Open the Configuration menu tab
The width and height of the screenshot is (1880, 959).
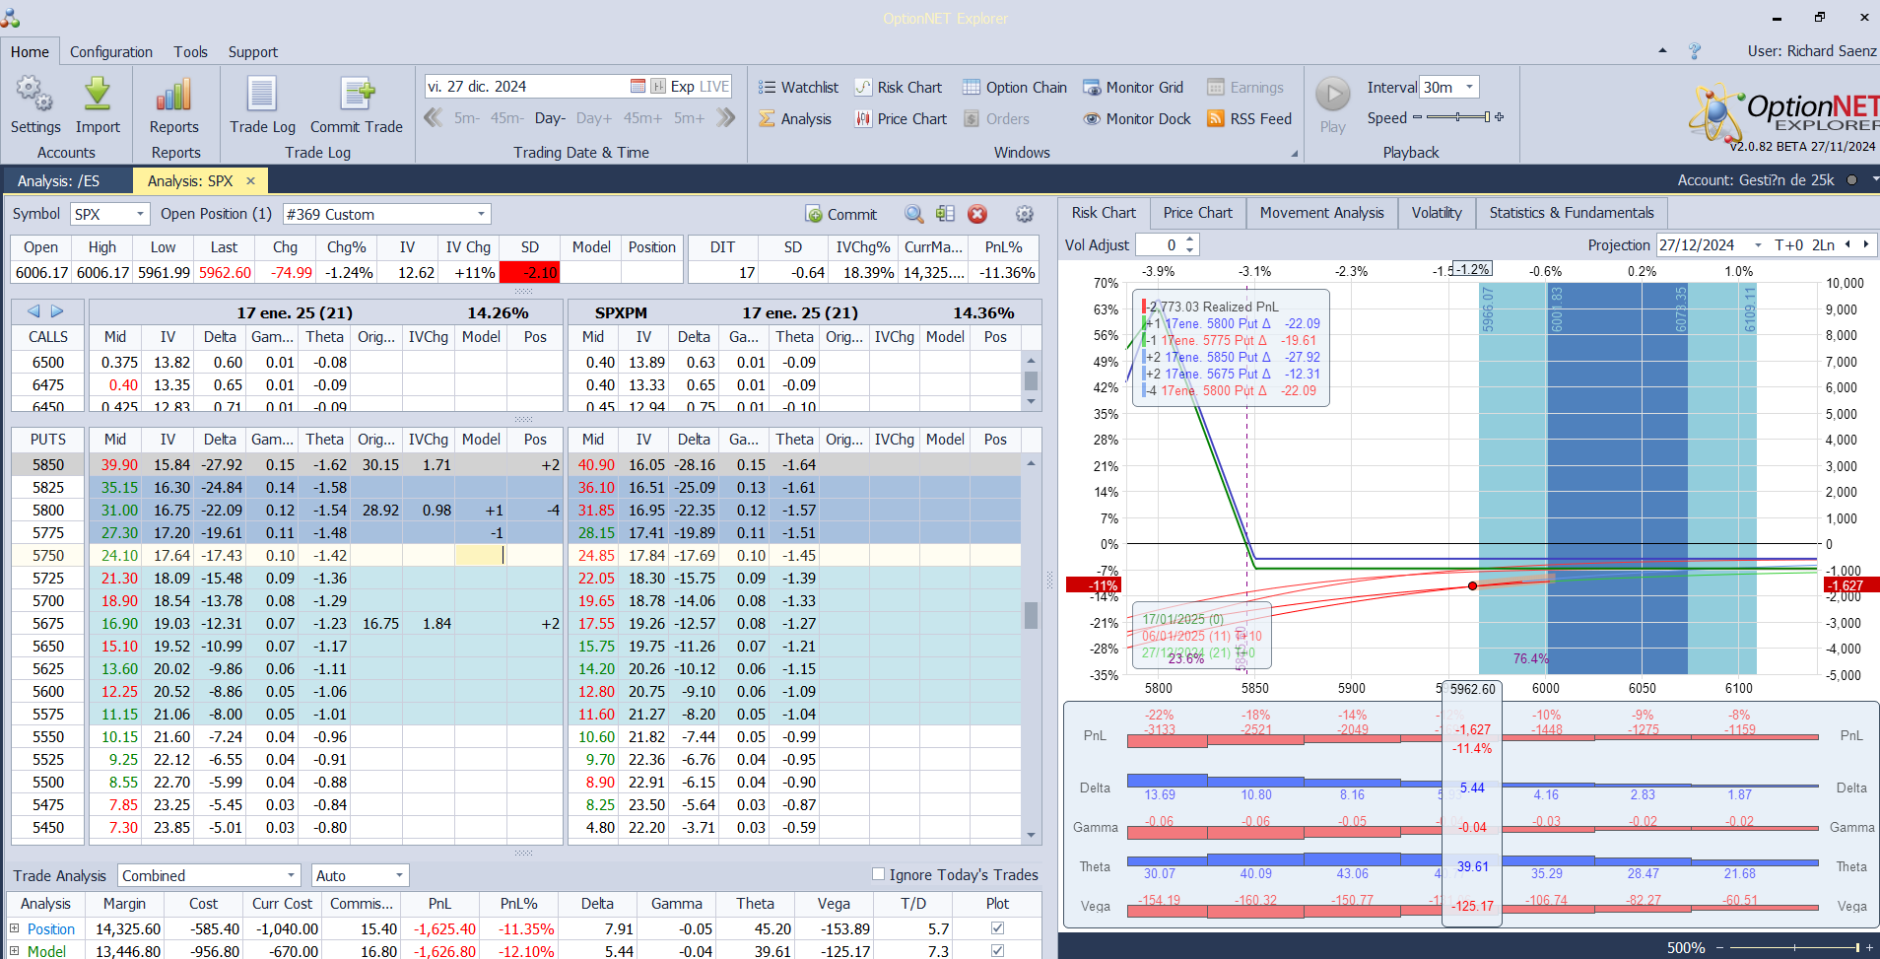click(111, 52)
